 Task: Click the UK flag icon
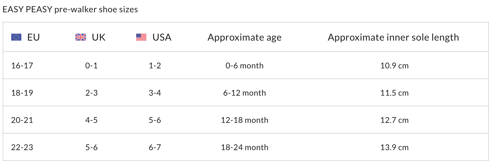(x=81, y=37)
